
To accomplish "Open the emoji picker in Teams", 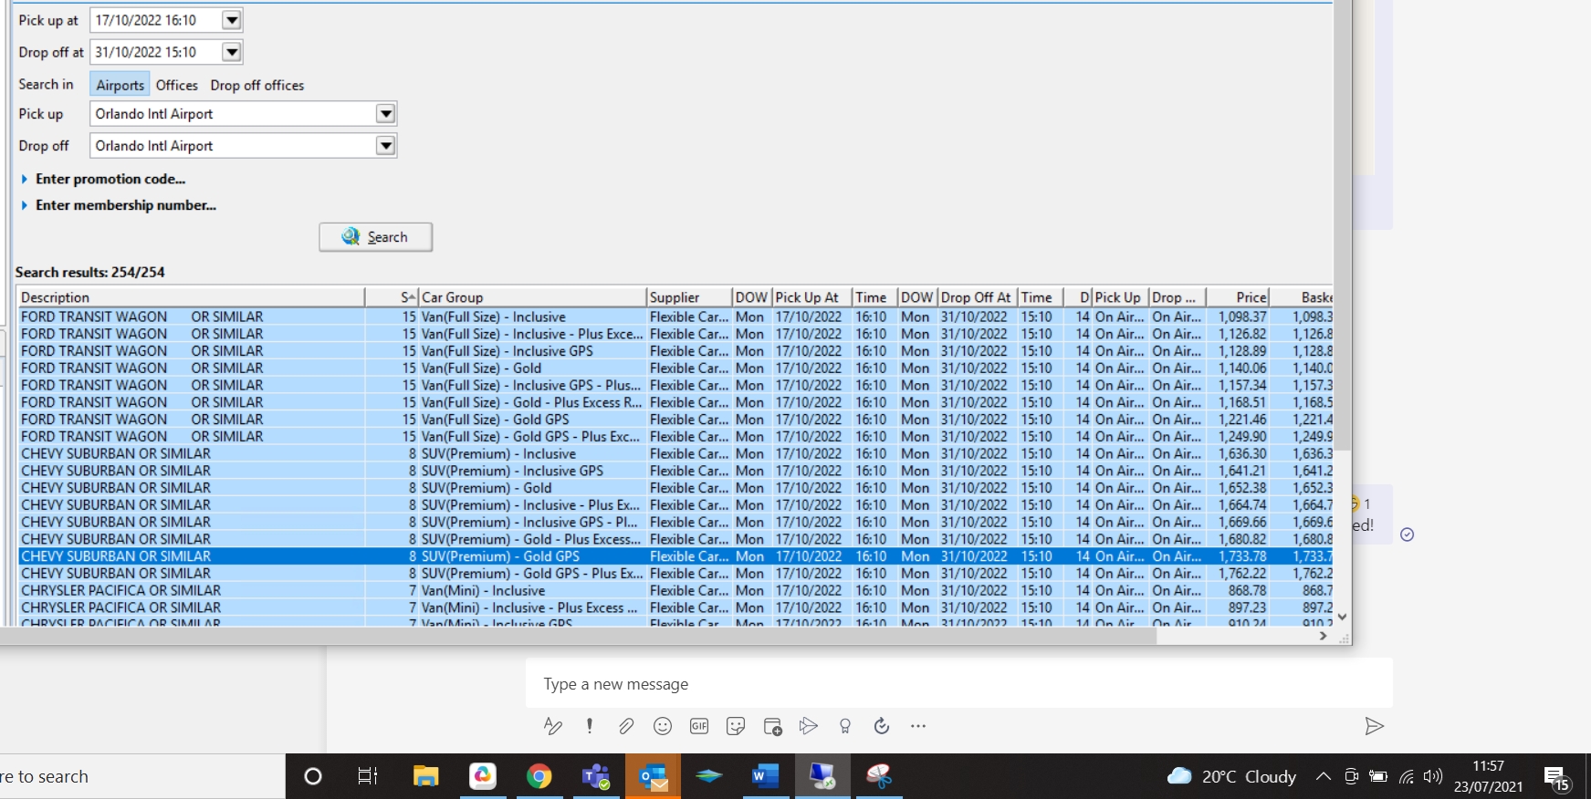I will click(663, 726).
